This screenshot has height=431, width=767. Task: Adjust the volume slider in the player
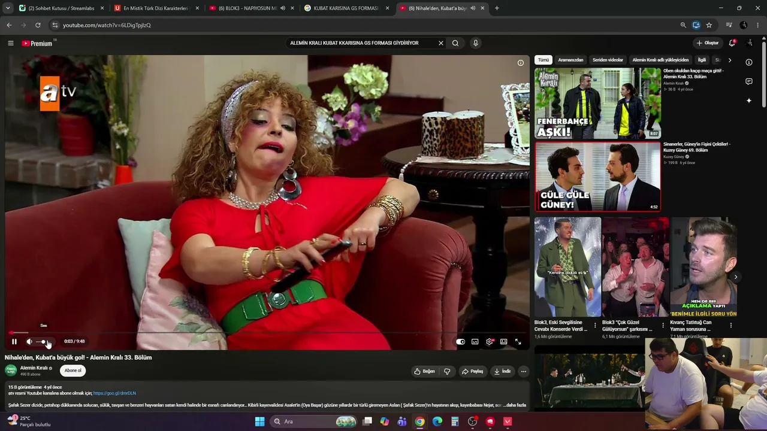43,342
